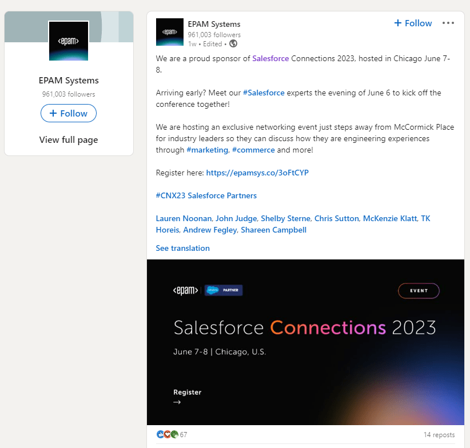This screenshot has height=448, width=470.
Task: Click the EVENT pill in the banner
Action: 419,291
